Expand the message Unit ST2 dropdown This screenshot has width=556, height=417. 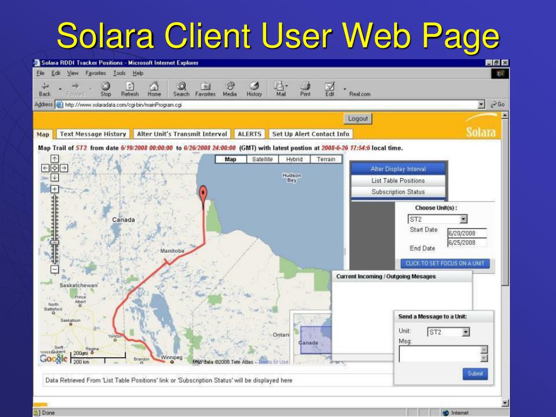[x=466, y=332]
